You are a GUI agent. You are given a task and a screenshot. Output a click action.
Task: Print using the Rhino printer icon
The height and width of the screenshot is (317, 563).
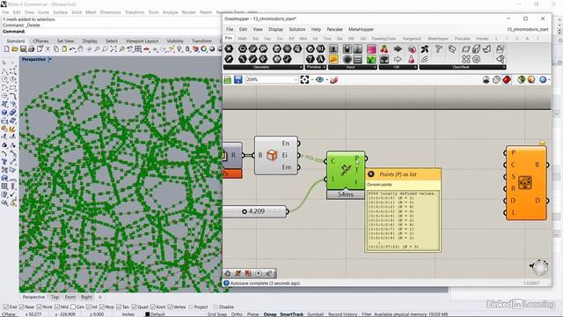[32, 49]
